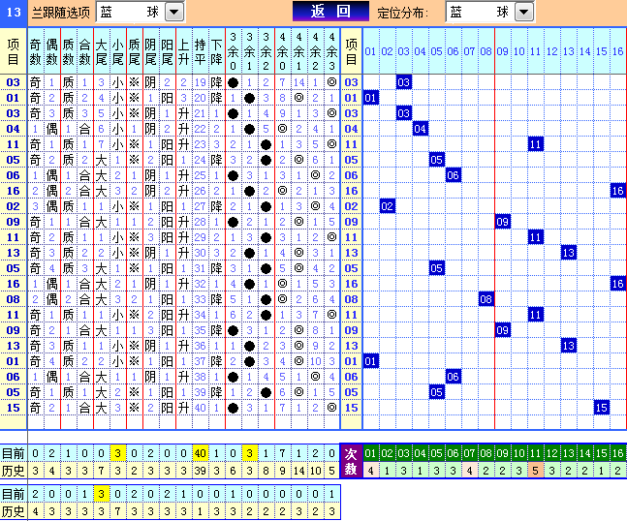
Task: Select the 持平 column header
Action: pyautogui.click(x=200, y=51)
